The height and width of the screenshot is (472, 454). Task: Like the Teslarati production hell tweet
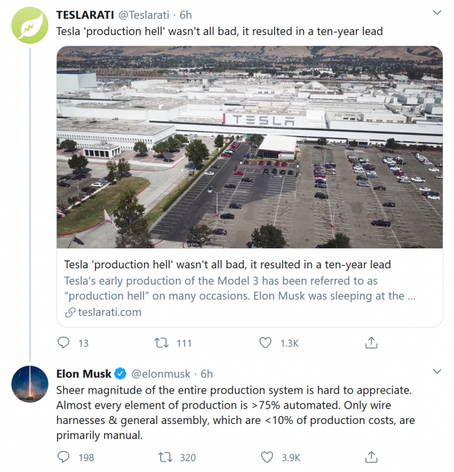[x=265, y=343]
